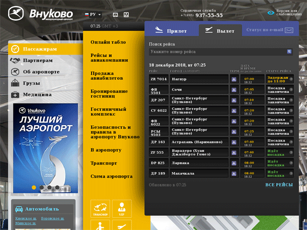
Task: Click the cargo icon next to Грузы
Action: 15,83
